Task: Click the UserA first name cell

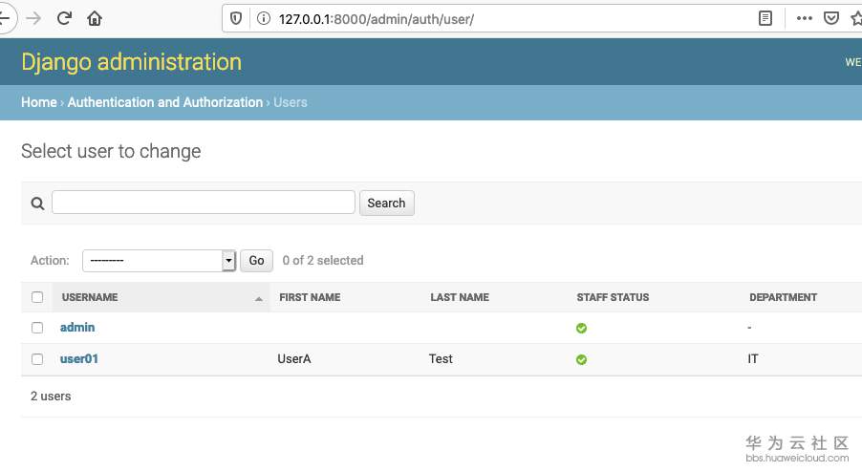Action: [294, 359]
